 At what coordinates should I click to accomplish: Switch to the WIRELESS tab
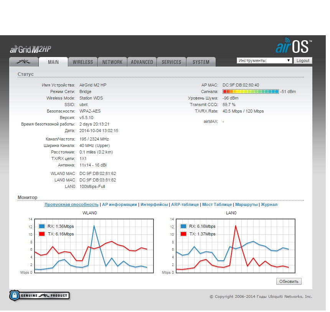click(x=83, y=62)
